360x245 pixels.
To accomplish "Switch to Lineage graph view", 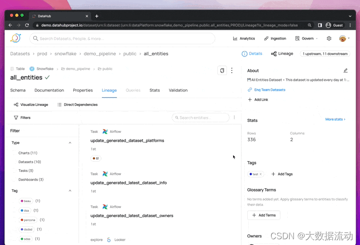I will click(282, 54).
